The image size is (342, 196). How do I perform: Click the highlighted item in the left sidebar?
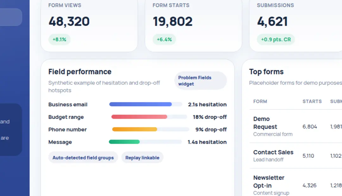11,17
